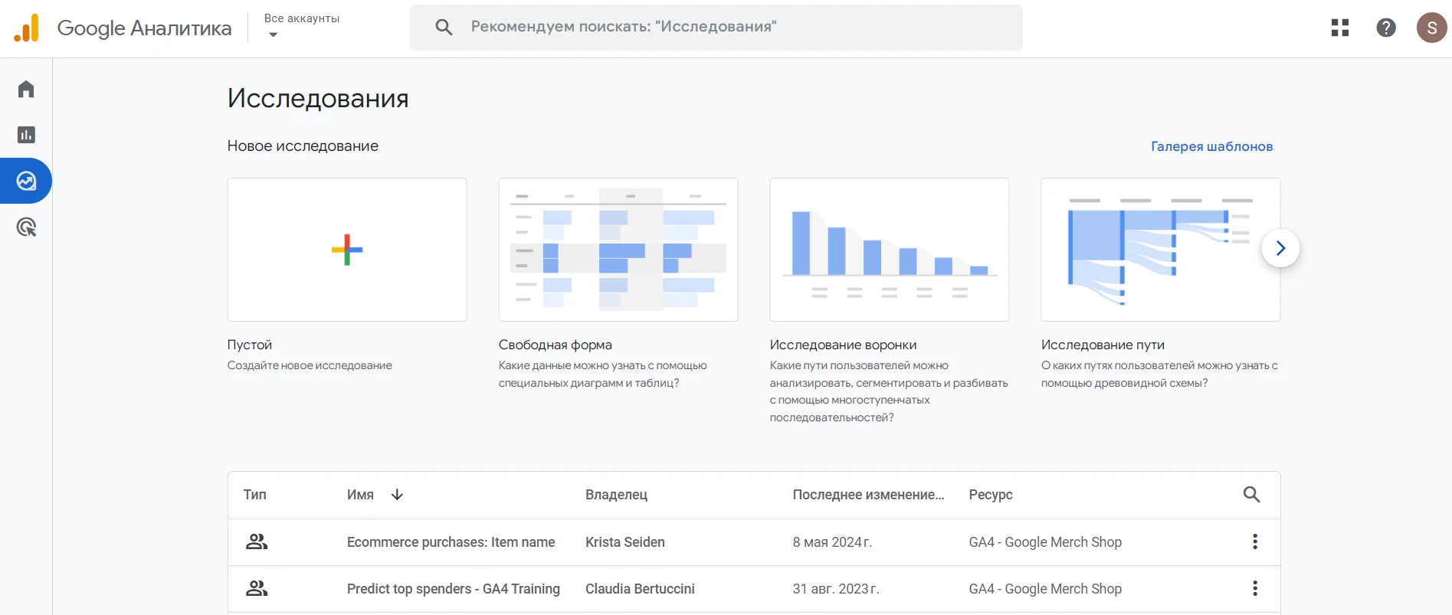The image size is (1452, 615).
Task: Sort by "Последнее изменение" column header
Action: coord(868,495)
